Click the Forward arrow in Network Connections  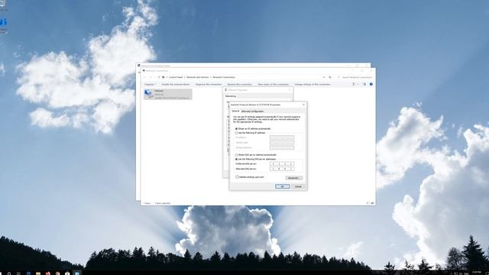(x=151, y=77)
